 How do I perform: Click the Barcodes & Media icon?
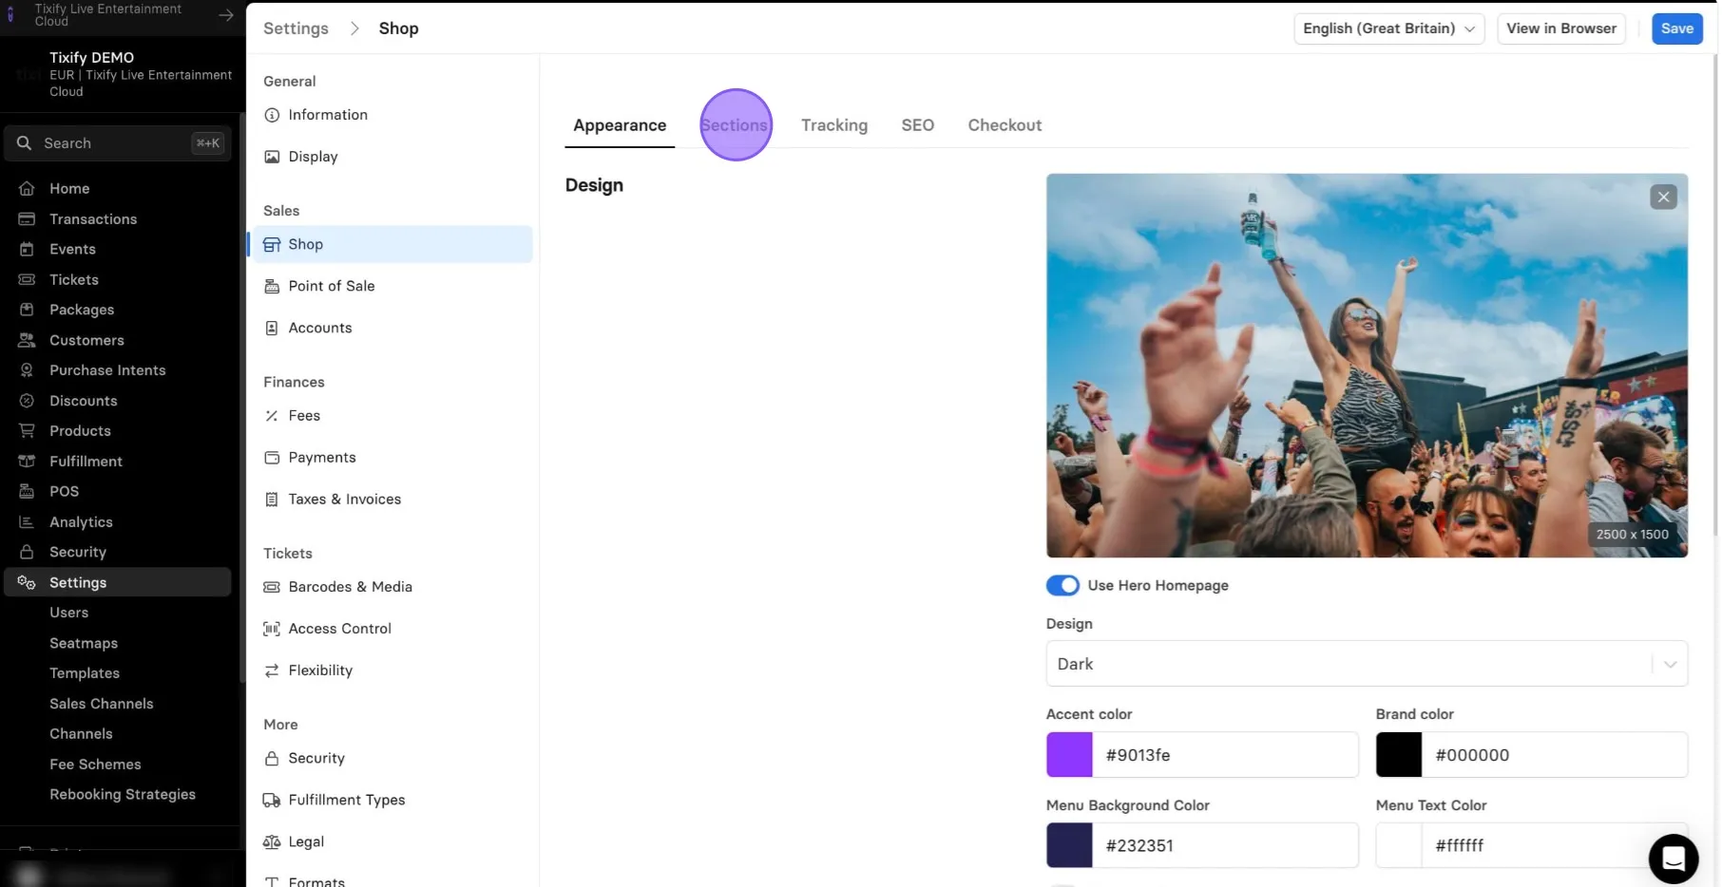(272, 587)
